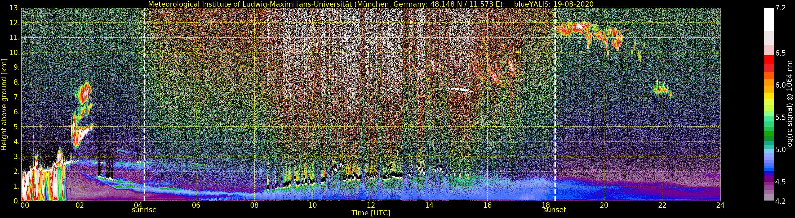Click the '4.5' colorbar tick label
Screen dimensions: 795x218
click(780, 182)
